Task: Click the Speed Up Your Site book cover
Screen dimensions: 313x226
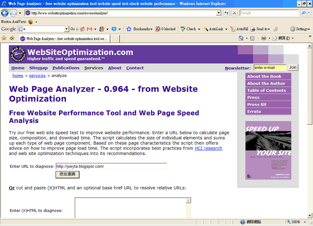Action: 268,150
